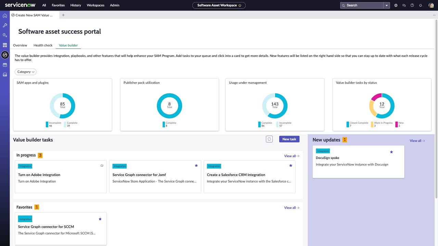
Task: Open the help question mark icon
Action: pyautogui.click(x=412, y=5)
